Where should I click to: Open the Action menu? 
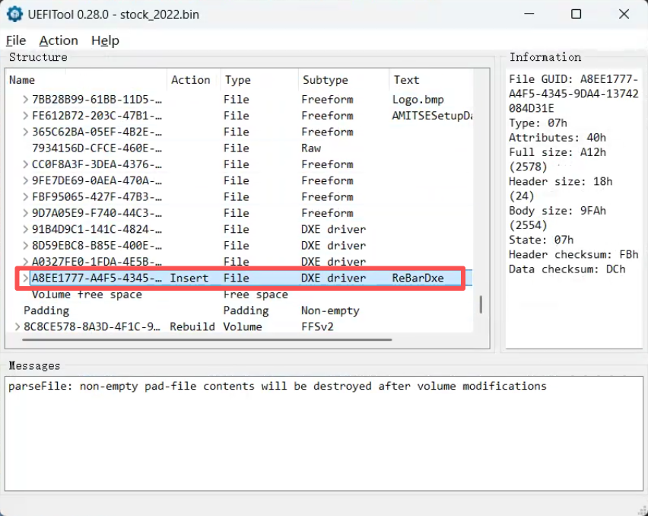59,40
